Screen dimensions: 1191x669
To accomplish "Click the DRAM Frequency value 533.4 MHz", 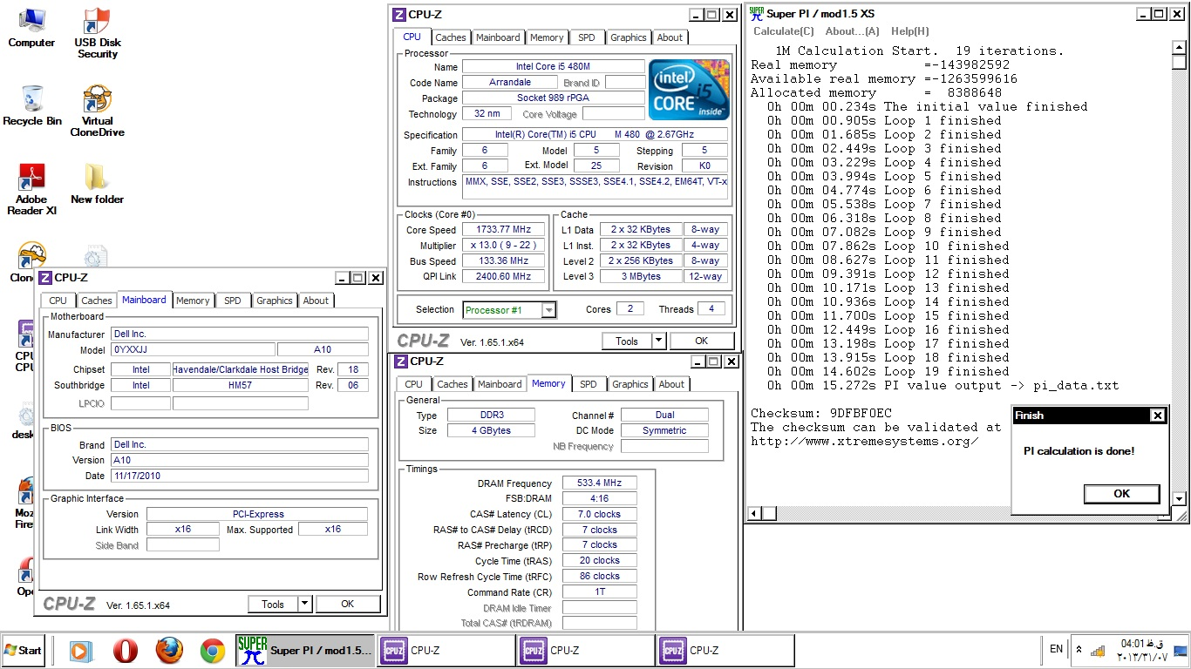I will [600, 483].
